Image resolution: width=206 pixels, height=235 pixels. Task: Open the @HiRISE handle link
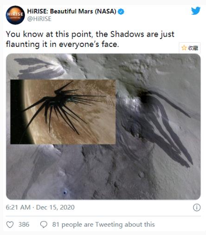click(x=39, y=19)
